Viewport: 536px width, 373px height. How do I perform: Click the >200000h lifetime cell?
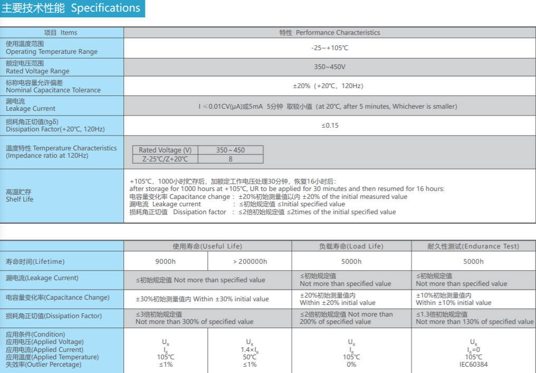coord(250,261)
